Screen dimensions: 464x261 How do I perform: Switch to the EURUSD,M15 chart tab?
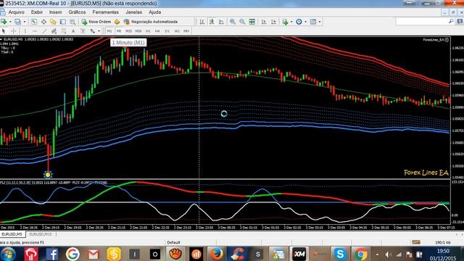click(41, 234)
